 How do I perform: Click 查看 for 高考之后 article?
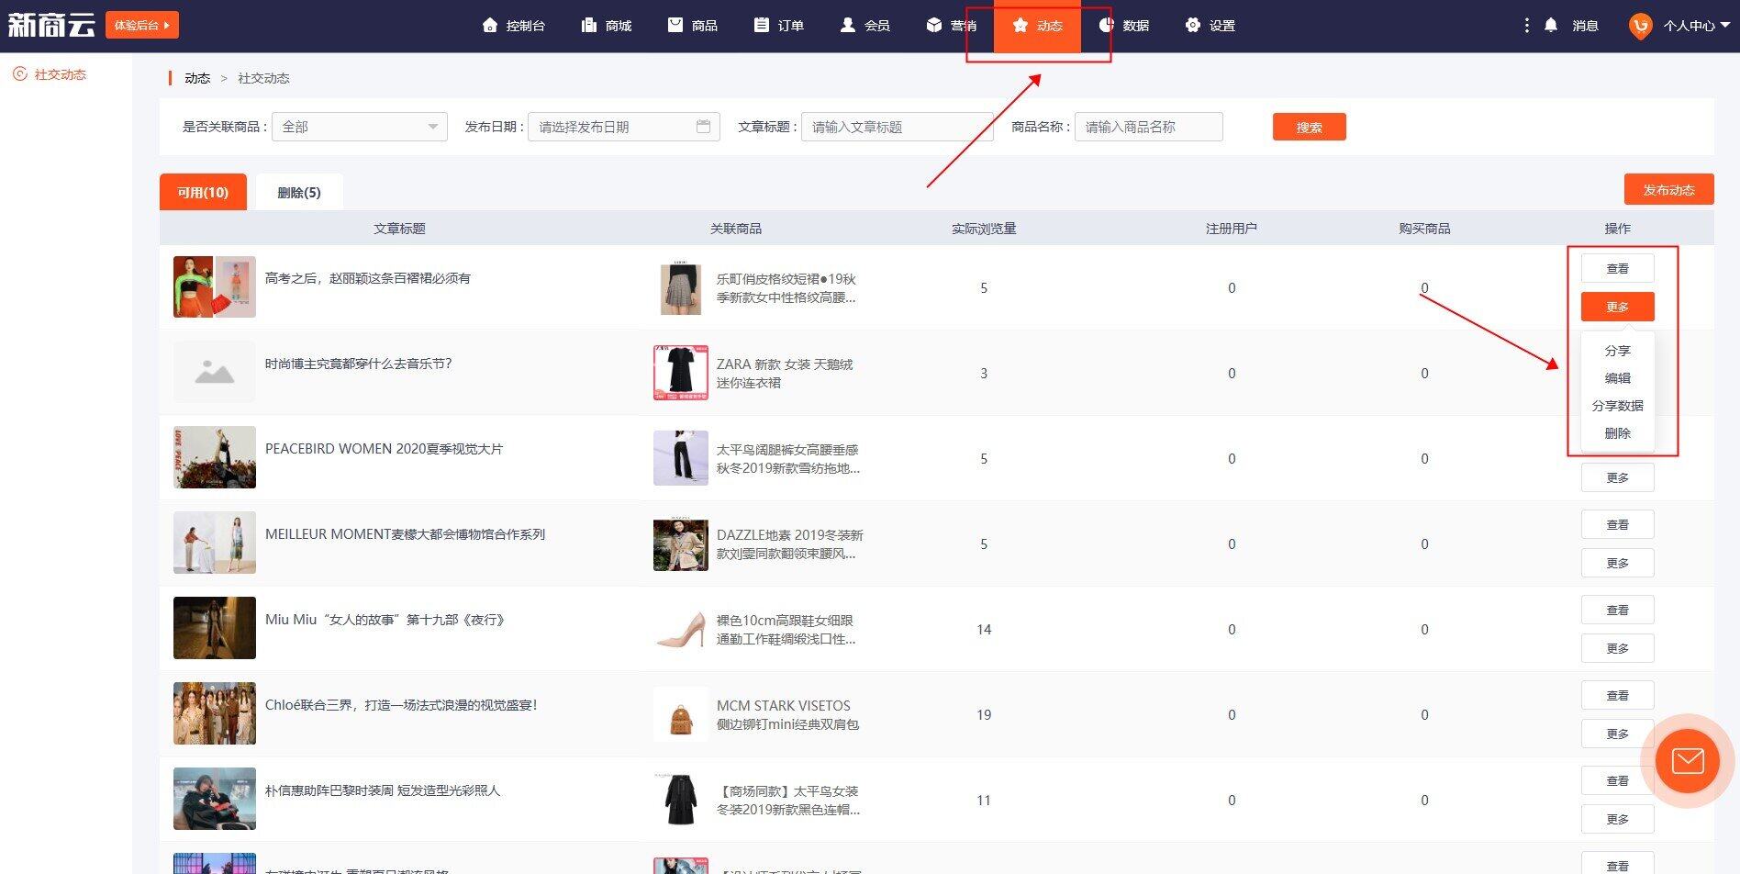1617,268
